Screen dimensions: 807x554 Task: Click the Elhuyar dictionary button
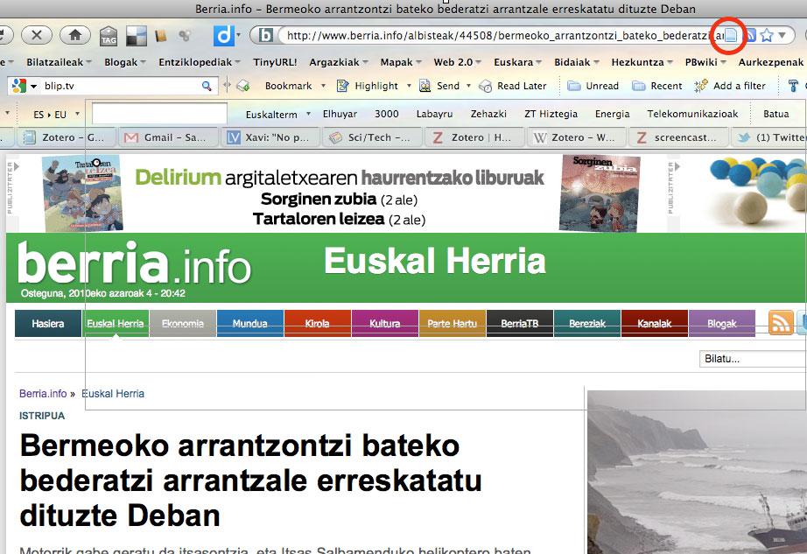pos(340,115)
